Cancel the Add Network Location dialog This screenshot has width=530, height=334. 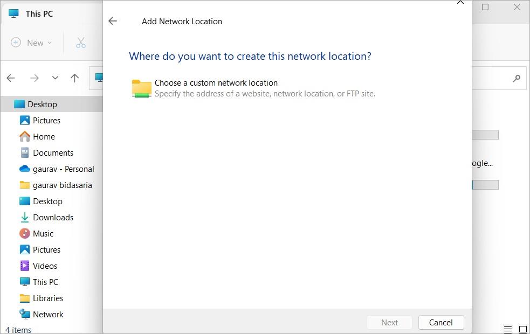click(440, 323)
